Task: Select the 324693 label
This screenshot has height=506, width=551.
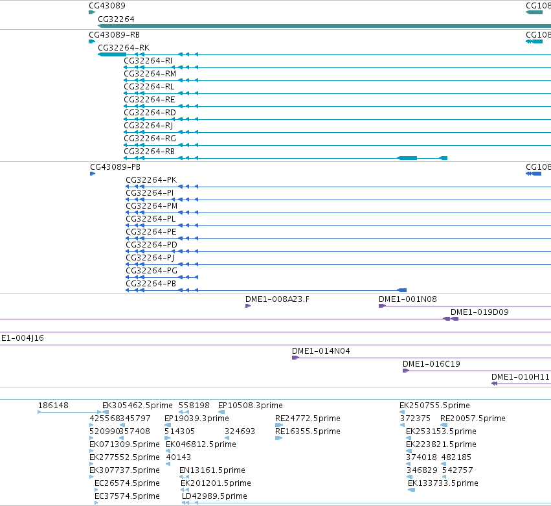Action: [240, 431]
